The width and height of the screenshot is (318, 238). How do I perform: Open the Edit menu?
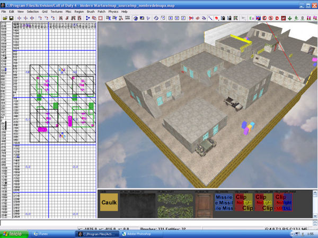click(x=12, y=12)
